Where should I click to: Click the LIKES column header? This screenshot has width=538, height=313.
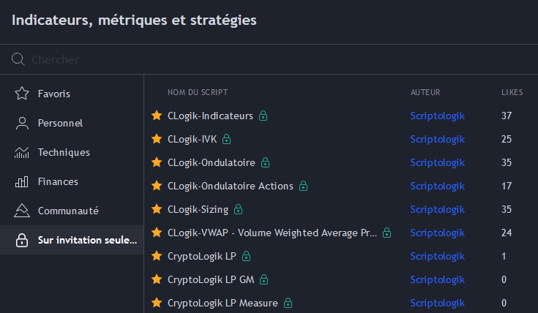pyautogui.click(x=512, y=92)
